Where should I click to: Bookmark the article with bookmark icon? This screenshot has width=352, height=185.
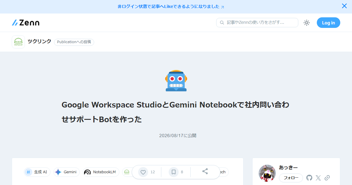(x=174, y=172)
